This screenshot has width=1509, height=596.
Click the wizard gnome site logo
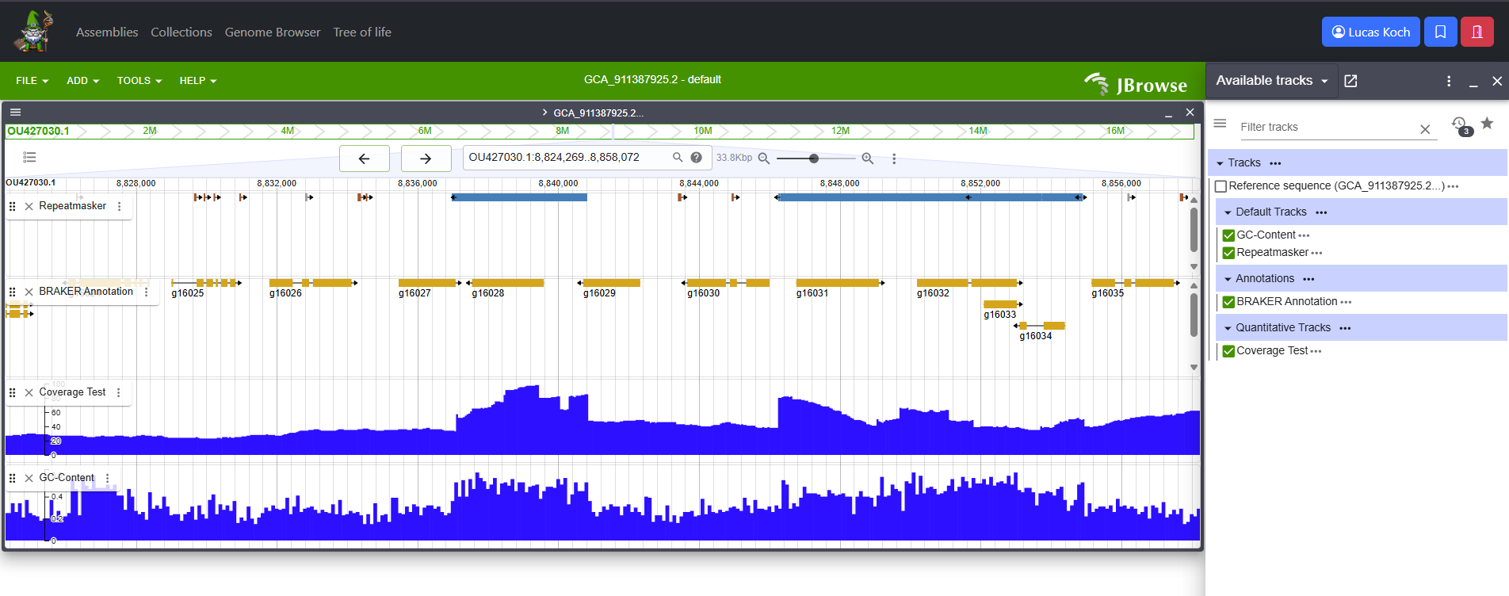[33, 31]
